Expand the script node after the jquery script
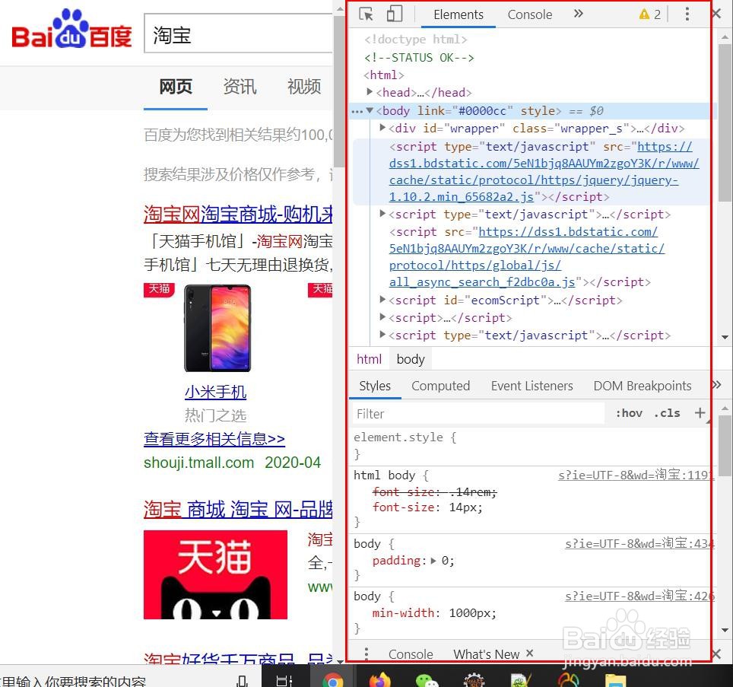 point(382,213)
